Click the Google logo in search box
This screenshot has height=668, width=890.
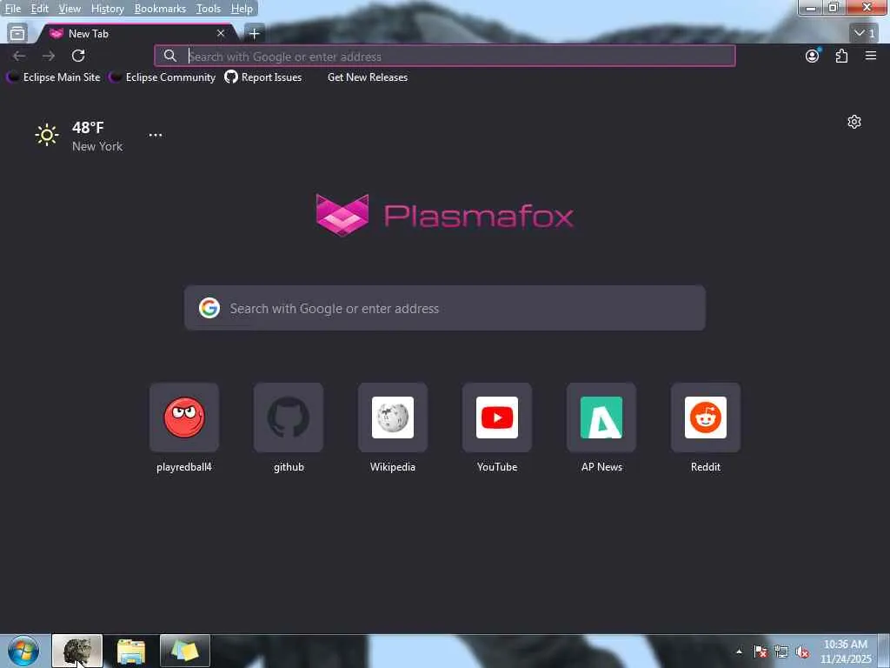pos(209,308)
